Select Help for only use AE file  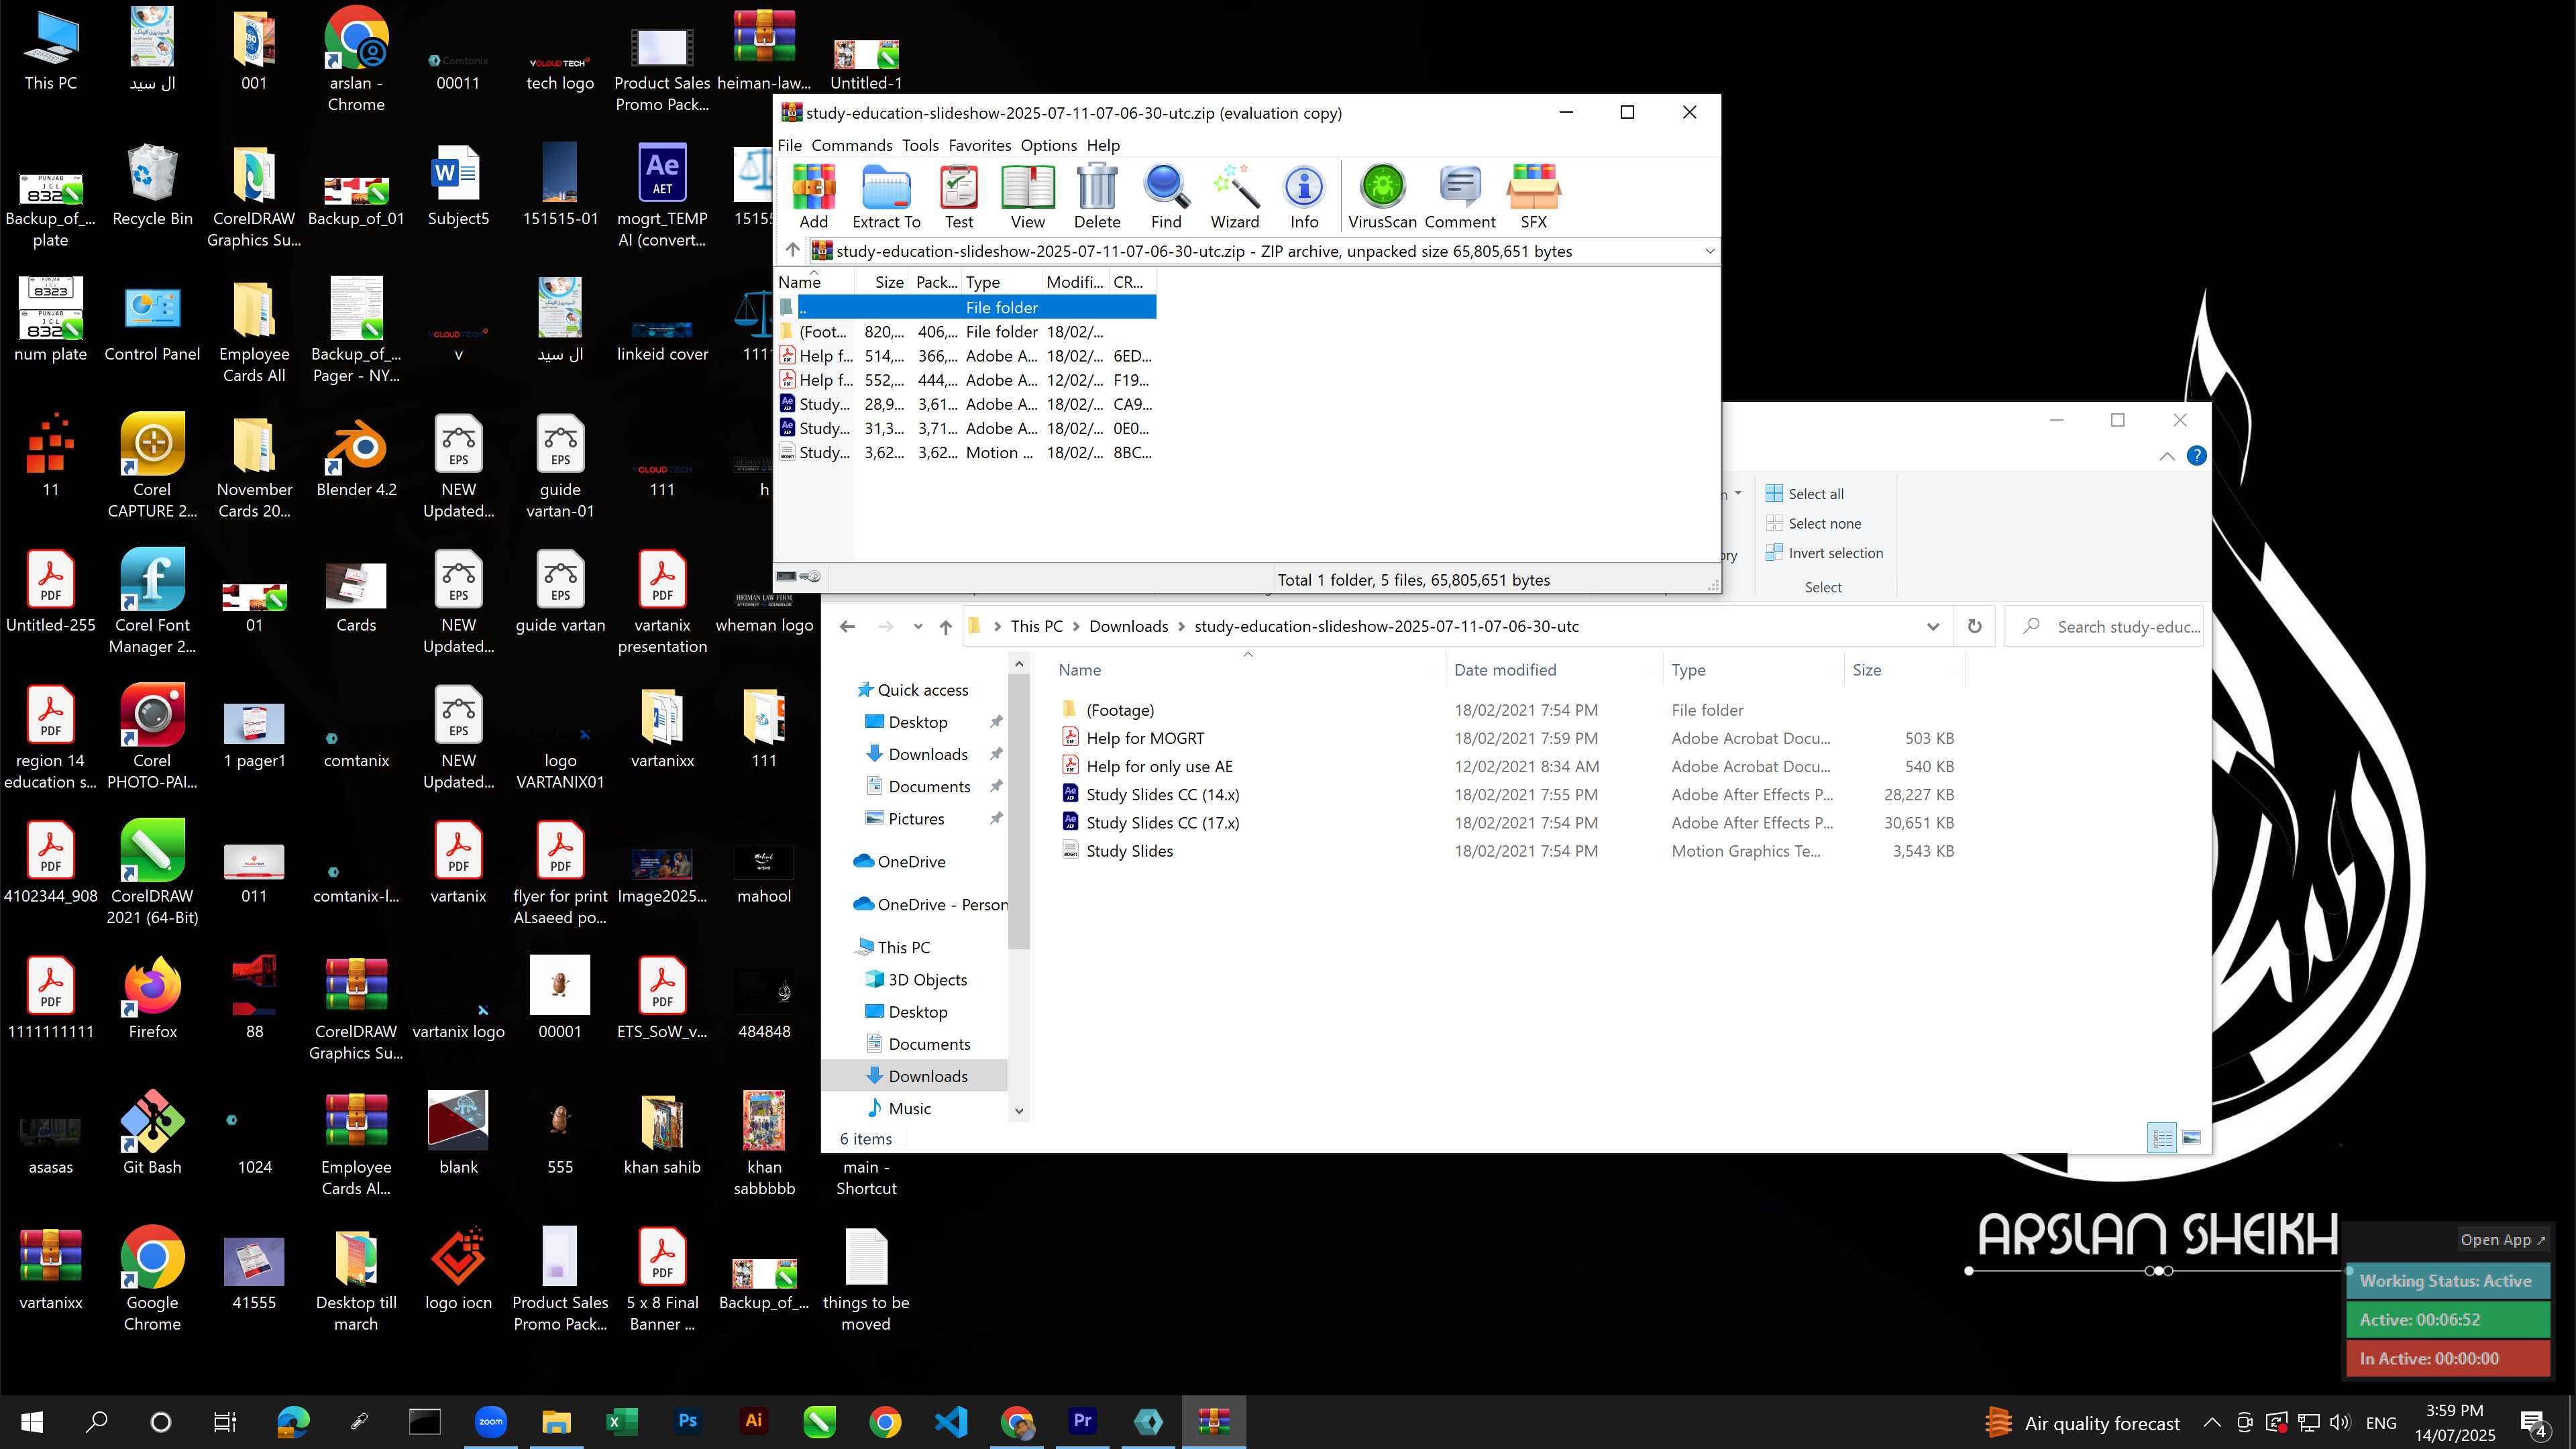point(1159,766)
